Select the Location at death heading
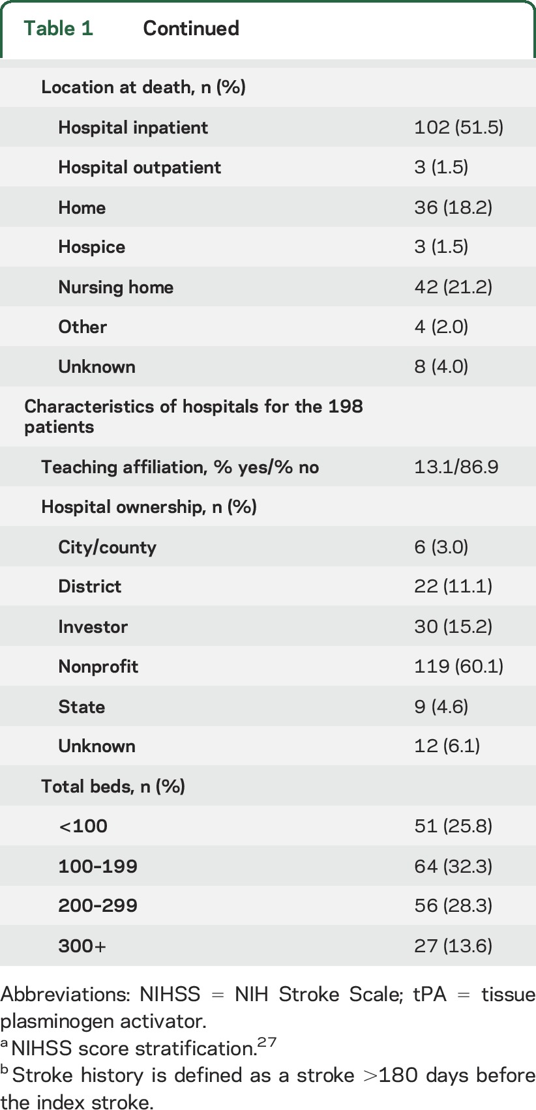Image resolution: width=536 pixels, height=1110 pixels. pos(143,87)
